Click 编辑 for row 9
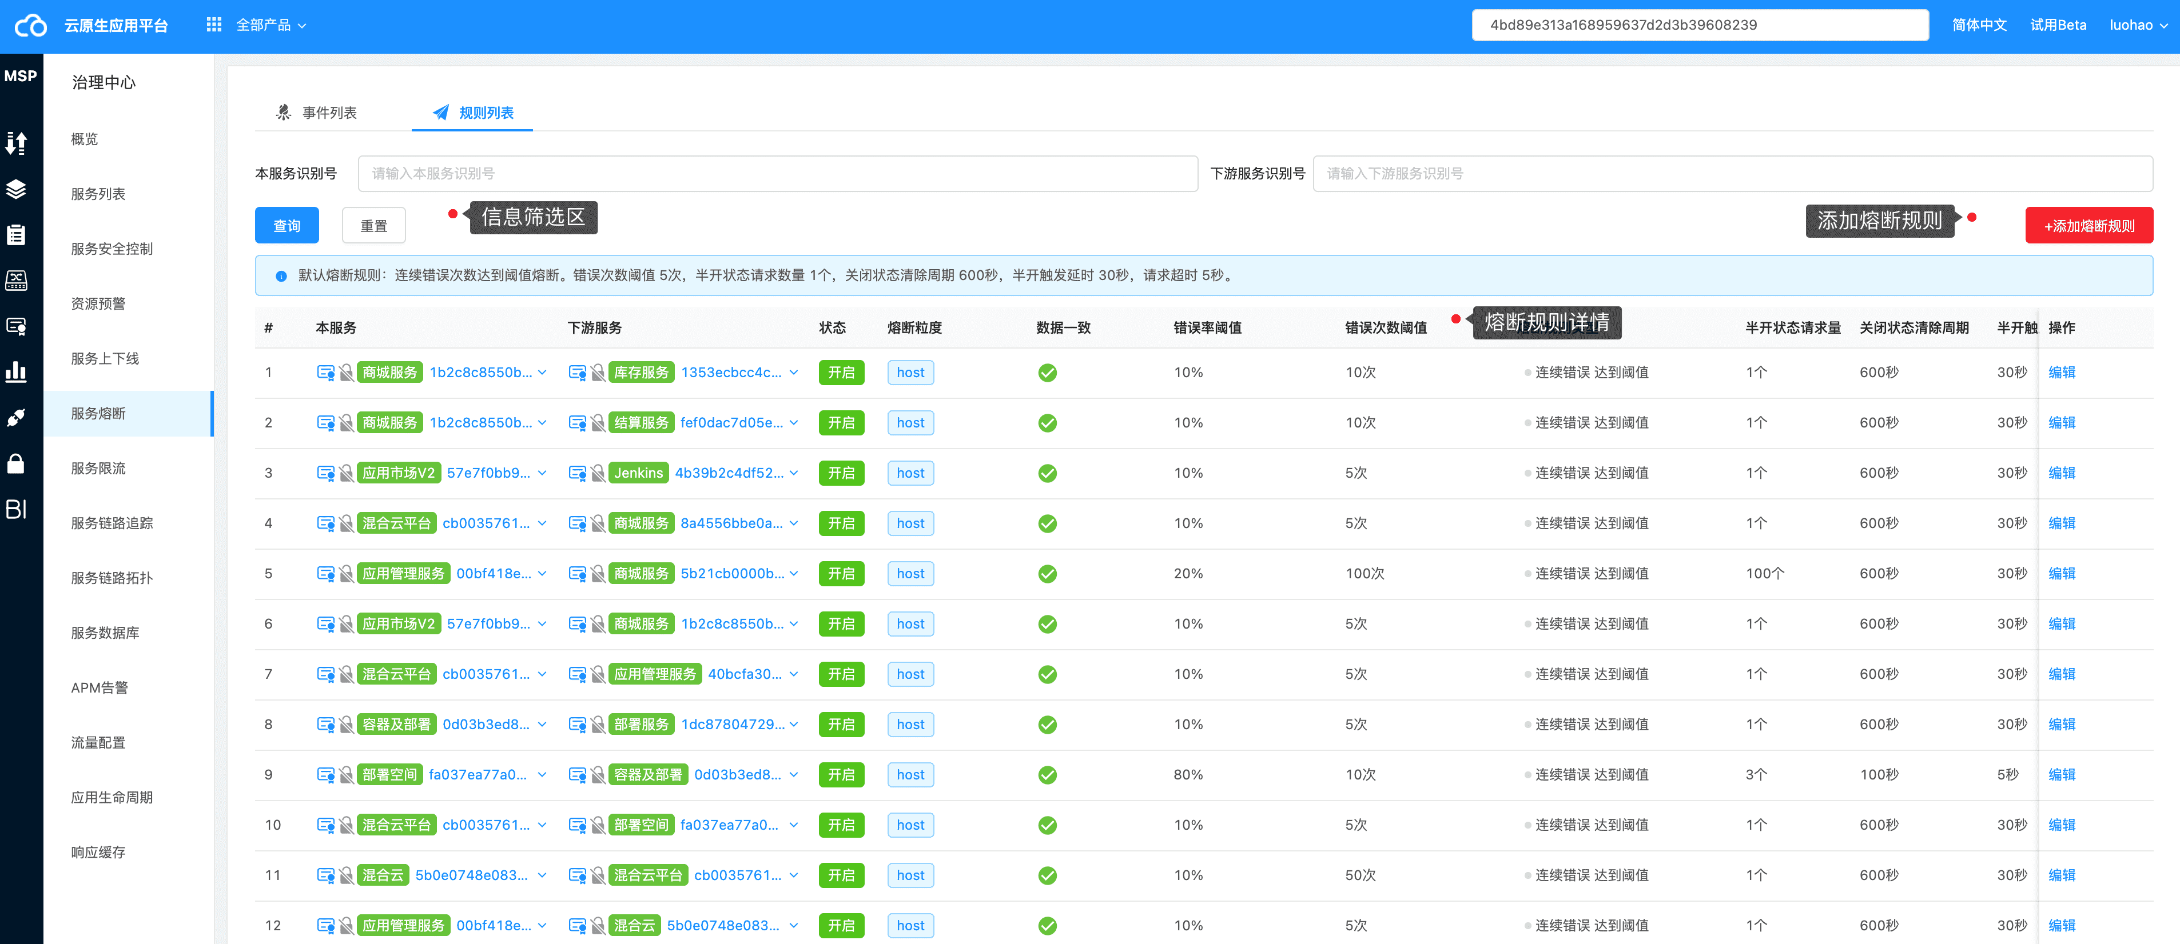 (2062, 775)
